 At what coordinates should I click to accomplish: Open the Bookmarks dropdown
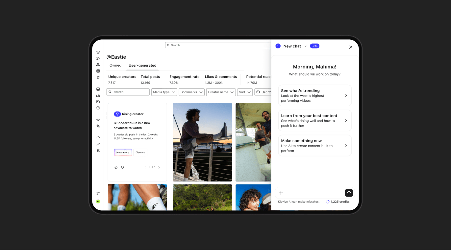coord(192,92)
